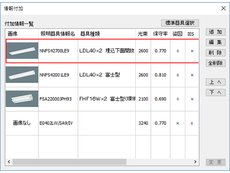Click the 保守率 column header

161,34
